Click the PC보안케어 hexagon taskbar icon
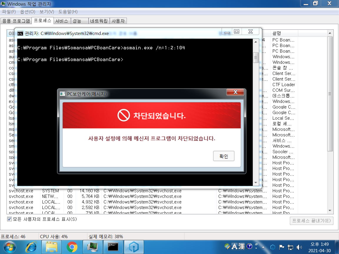The height and width of the screenshot is (254, 339). click(134, 247)
